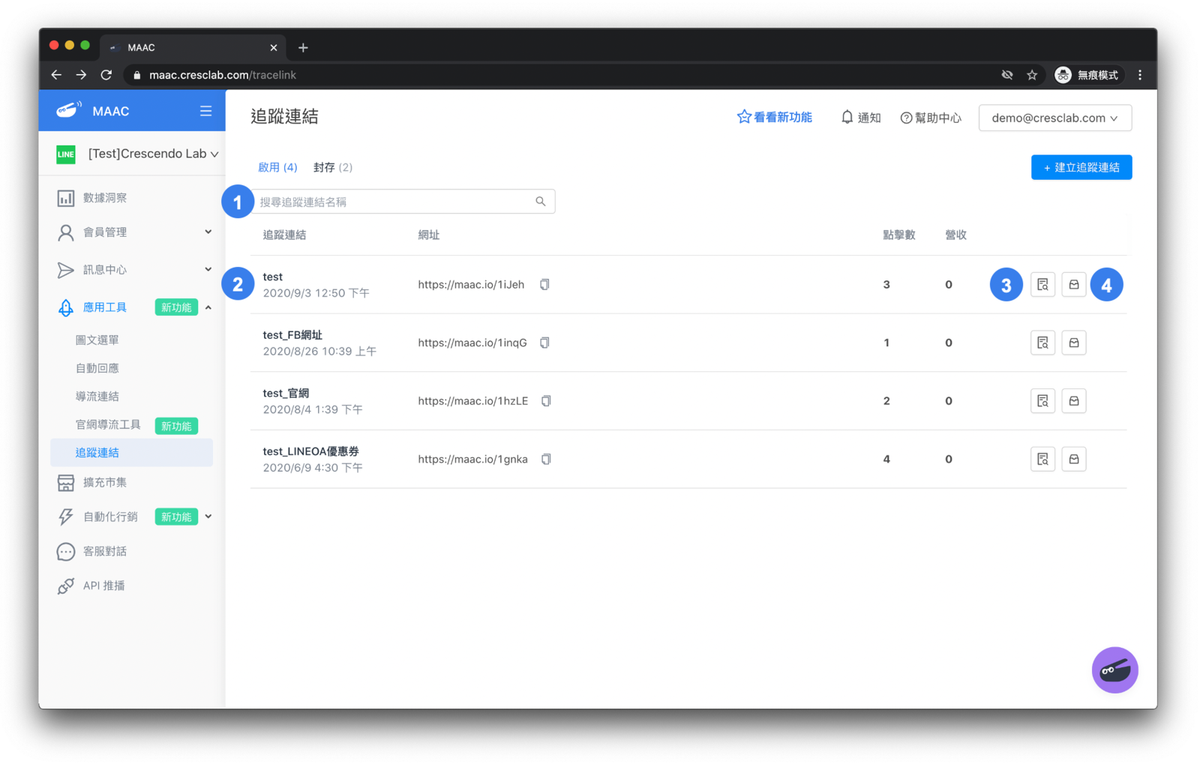This screenshot has height=764, width=1200.
Task: Open a new browser tab
Action: coord(303,47)
